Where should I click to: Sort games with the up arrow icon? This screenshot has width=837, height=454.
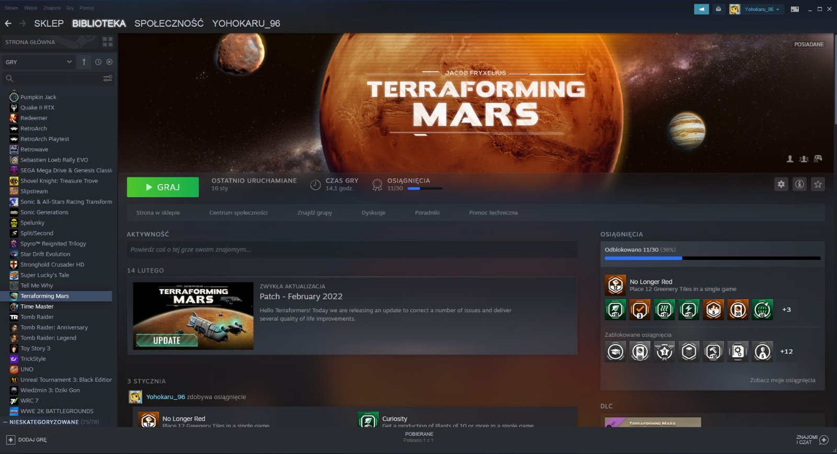pos(84,62)
